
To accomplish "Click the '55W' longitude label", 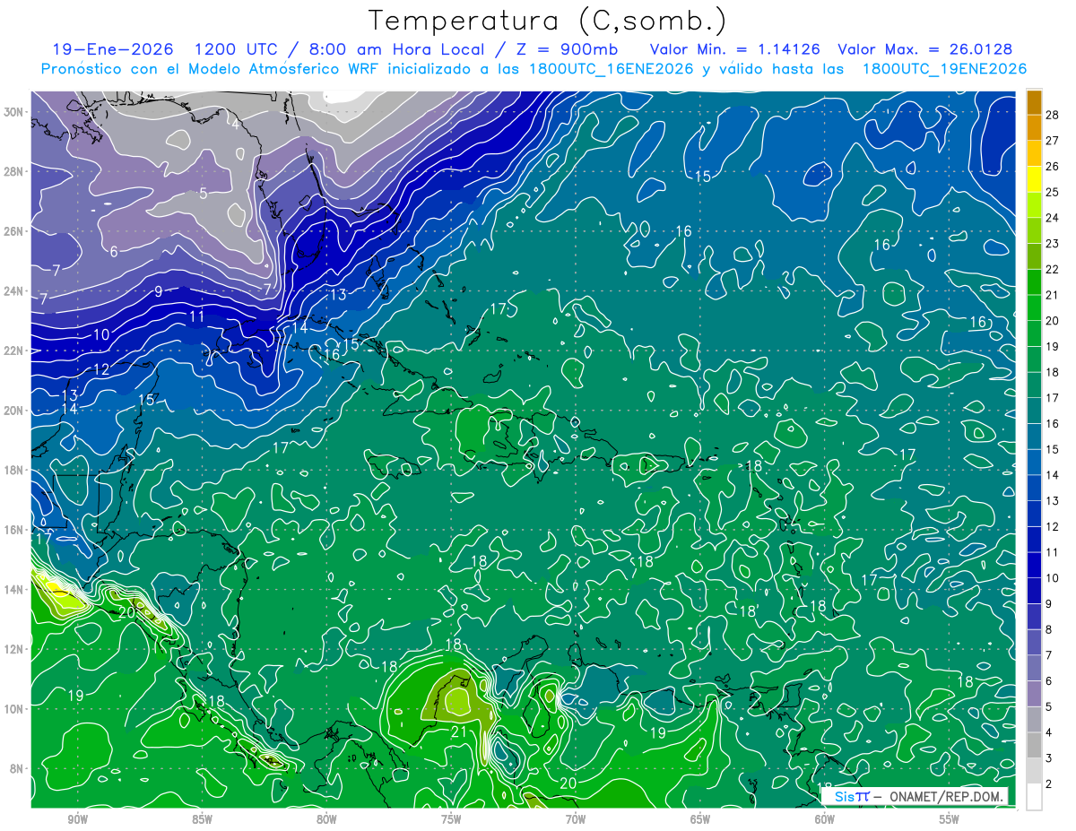I will point(950,819).
